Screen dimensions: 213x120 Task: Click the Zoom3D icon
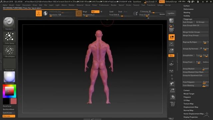[x=172, y=90]
